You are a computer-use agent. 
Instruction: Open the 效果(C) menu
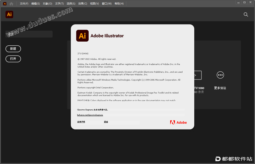pyautogui.click(x=83, y=4)
